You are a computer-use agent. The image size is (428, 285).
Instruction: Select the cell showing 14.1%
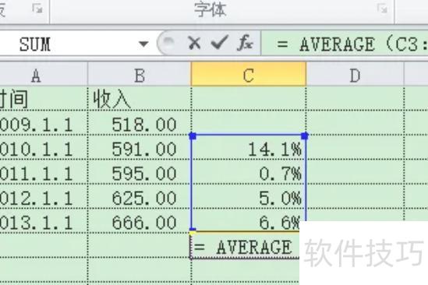point(249,147)
